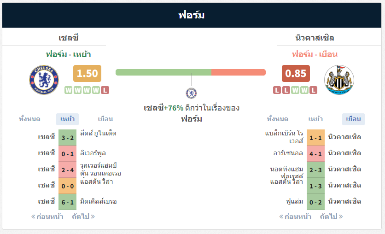Open the Chelsea 6 - 1 score cell
Screen dimensions: 385x234
68,202
